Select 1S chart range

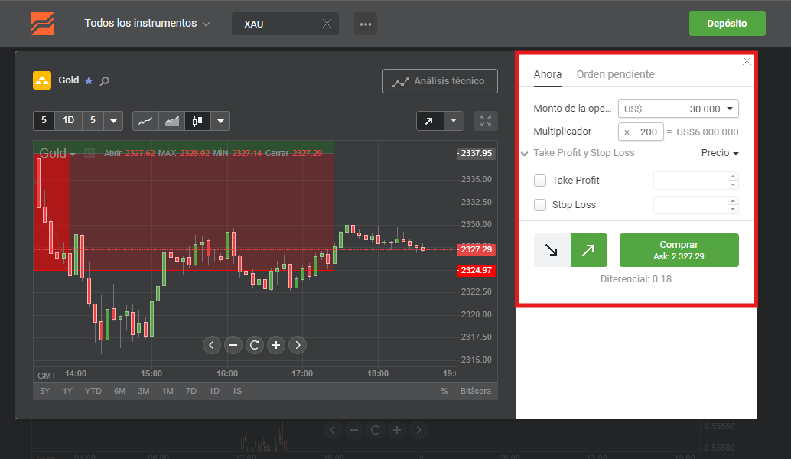coord(237,391)
